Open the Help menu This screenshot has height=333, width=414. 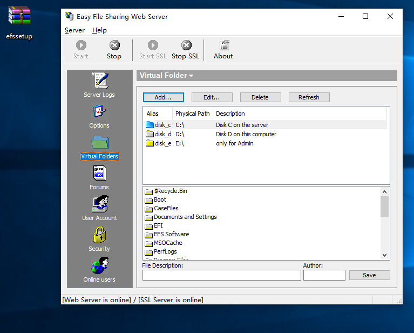pos(99,30)
